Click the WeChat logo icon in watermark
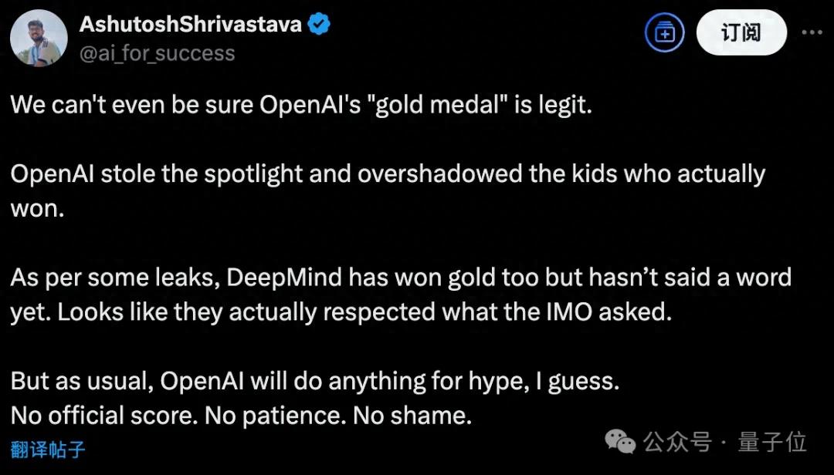The image size is (834, 475). pos(620,442)
